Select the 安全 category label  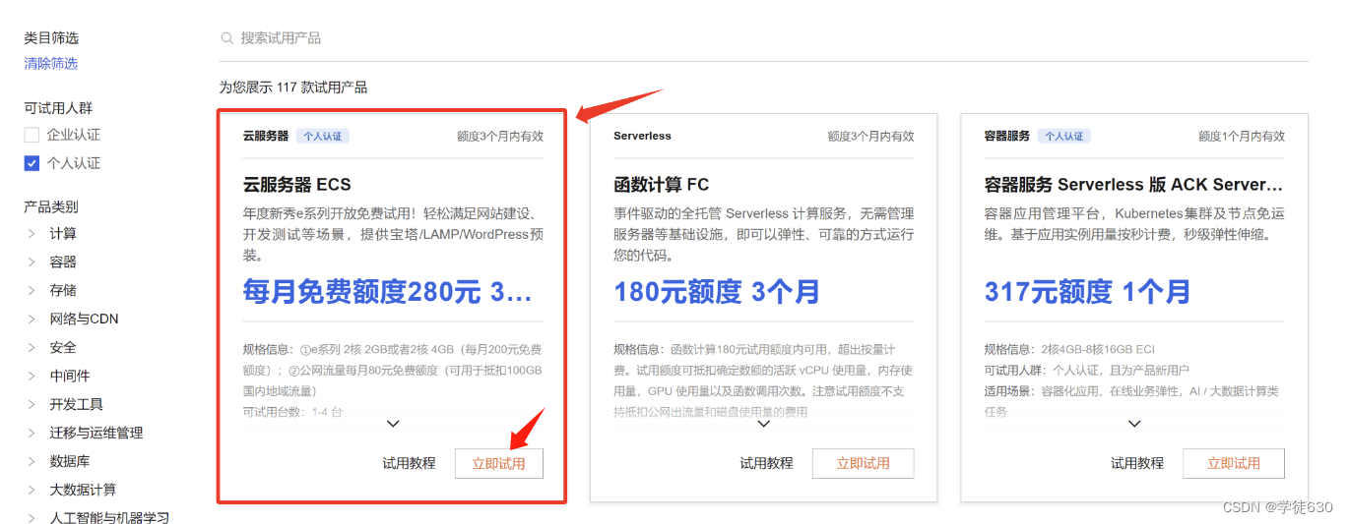[x=63, y=347]
